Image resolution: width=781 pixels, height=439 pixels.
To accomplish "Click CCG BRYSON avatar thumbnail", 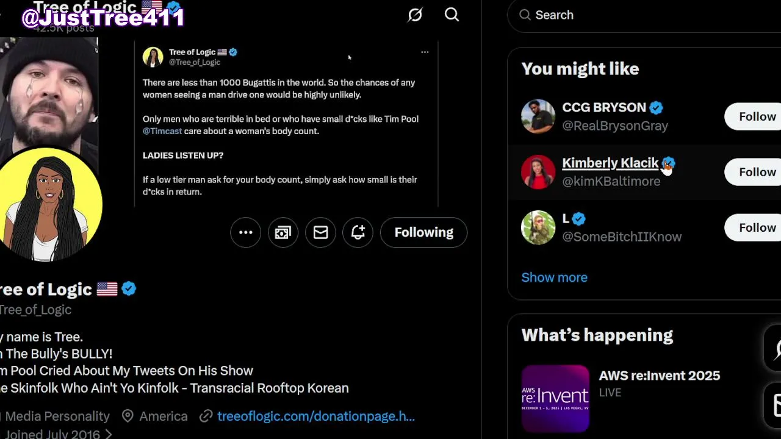I will click(x=538, y=116).
